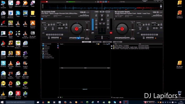Viewport: 185px width, 104px height.
Task: Open right deck Sampler dropdown
Action: (x=156, y=25)
